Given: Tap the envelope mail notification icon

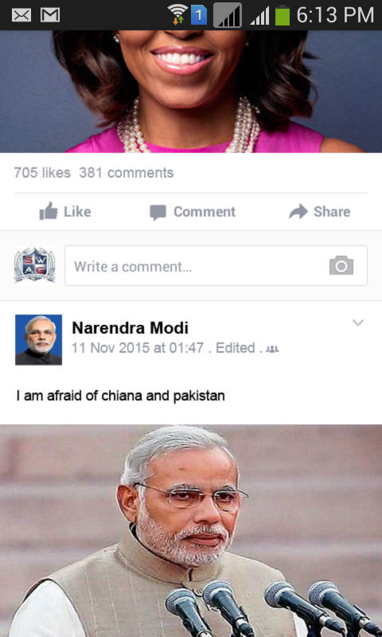Looking at the screenshot, I should click(x=21, y=15).
